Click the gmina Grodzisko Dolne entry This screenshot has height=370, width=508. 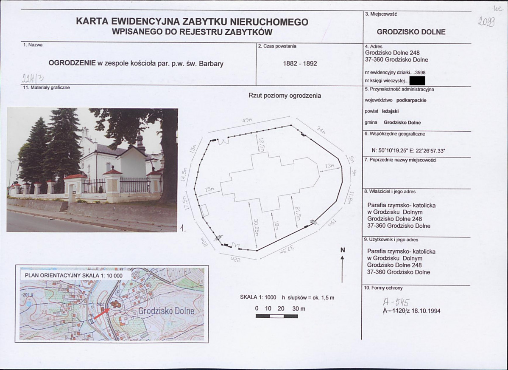pos(392,122)
